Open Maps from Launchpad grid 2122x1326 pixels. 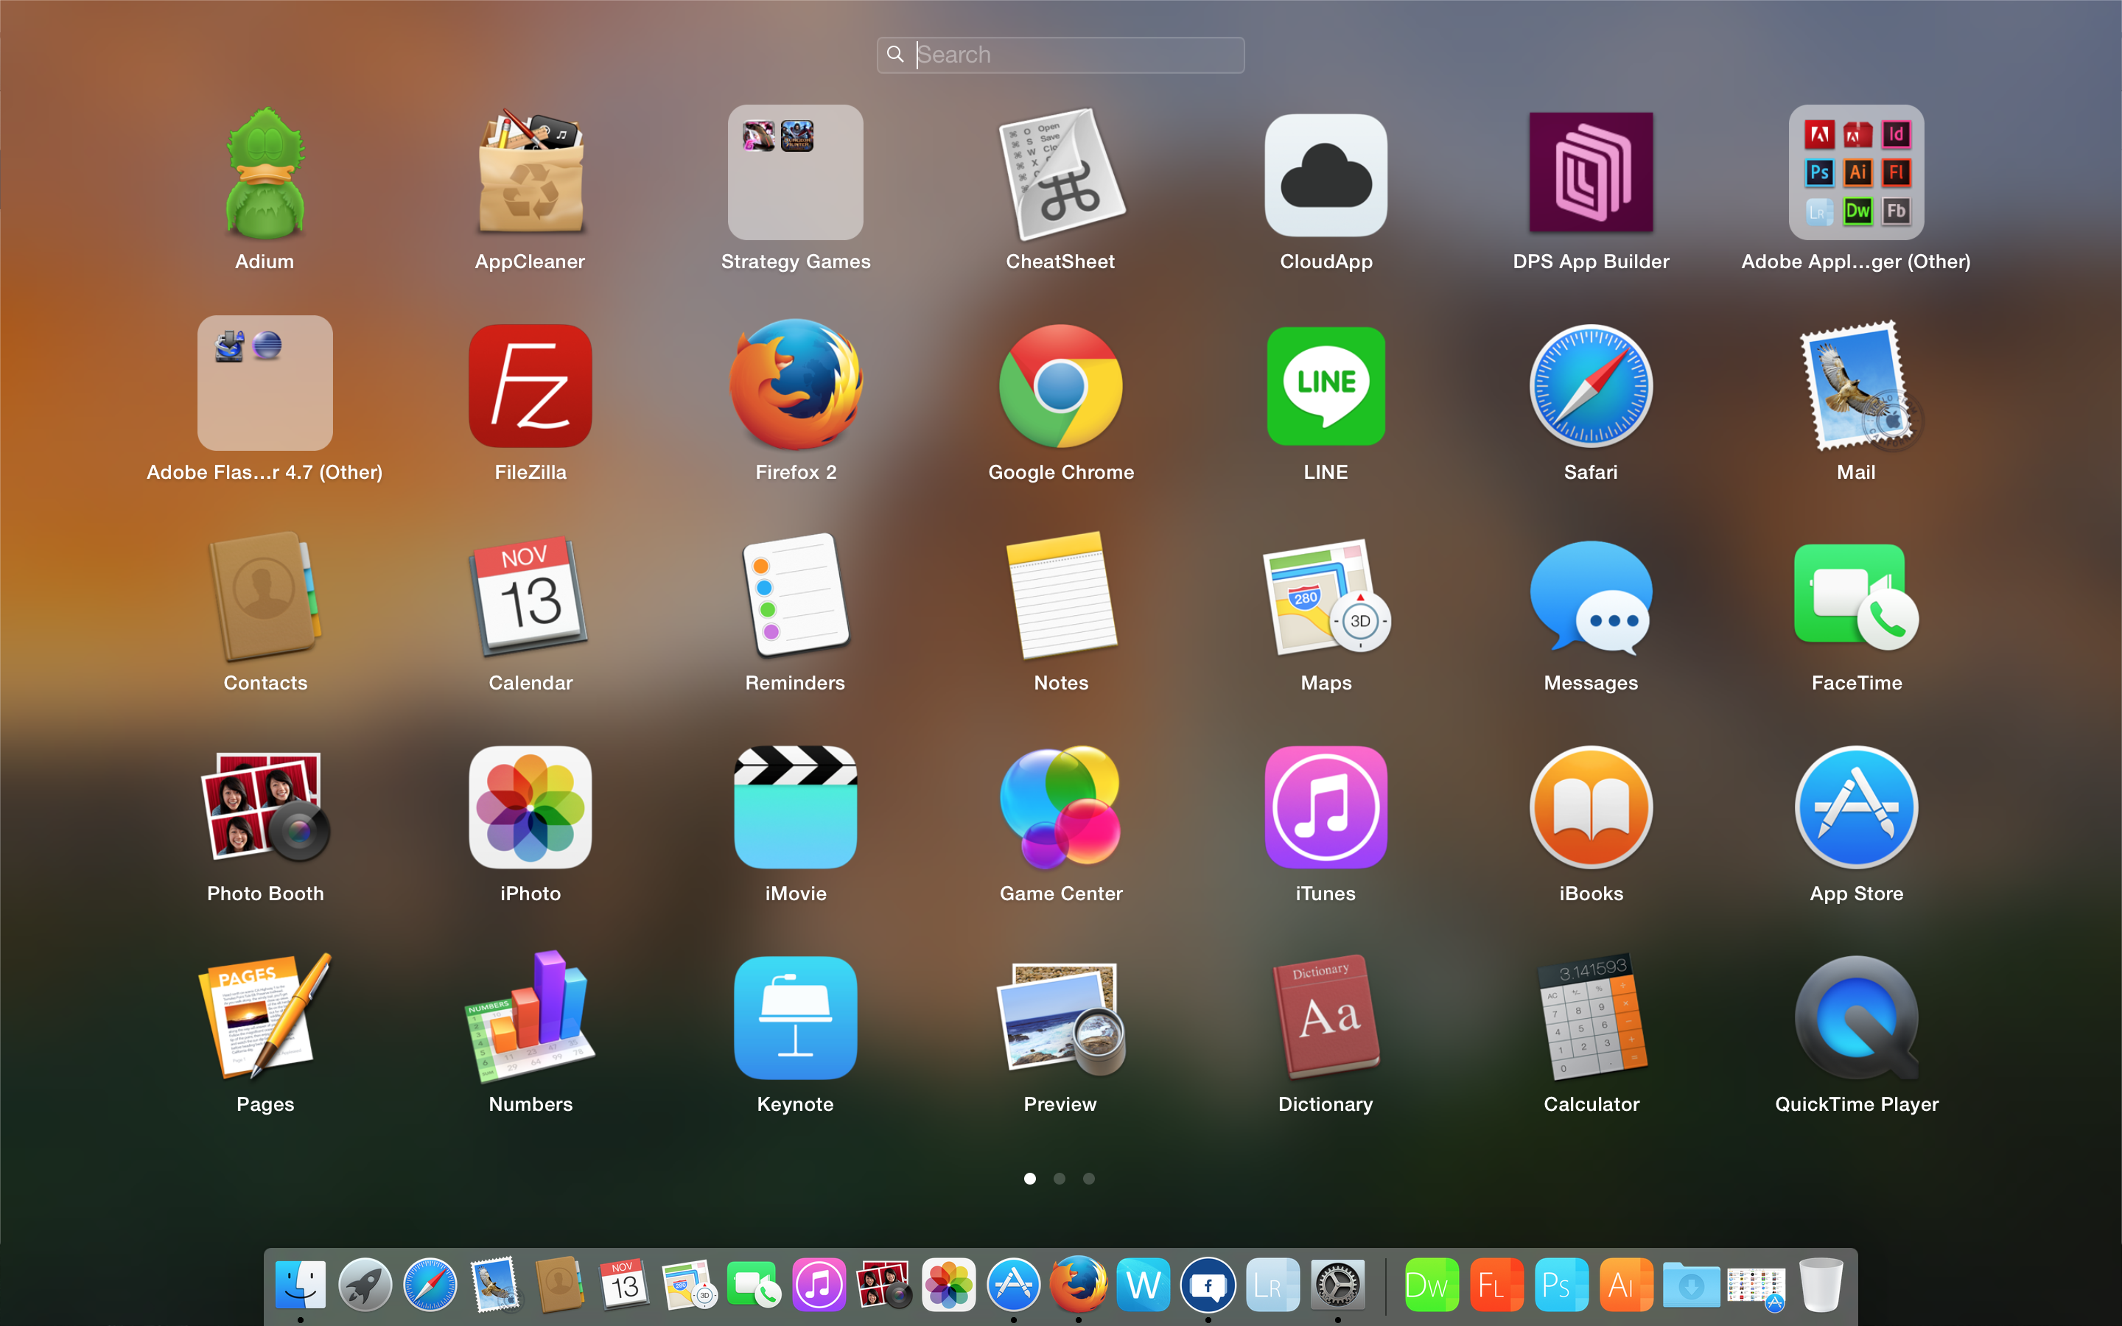pyautogui.click(x=1326, y=597)
